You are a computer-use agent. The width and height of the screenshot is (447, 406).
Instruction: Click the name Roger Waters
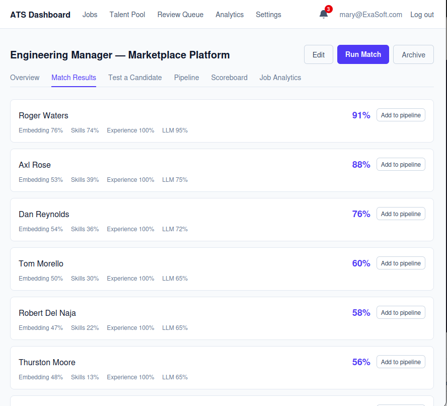click(43, 115)
